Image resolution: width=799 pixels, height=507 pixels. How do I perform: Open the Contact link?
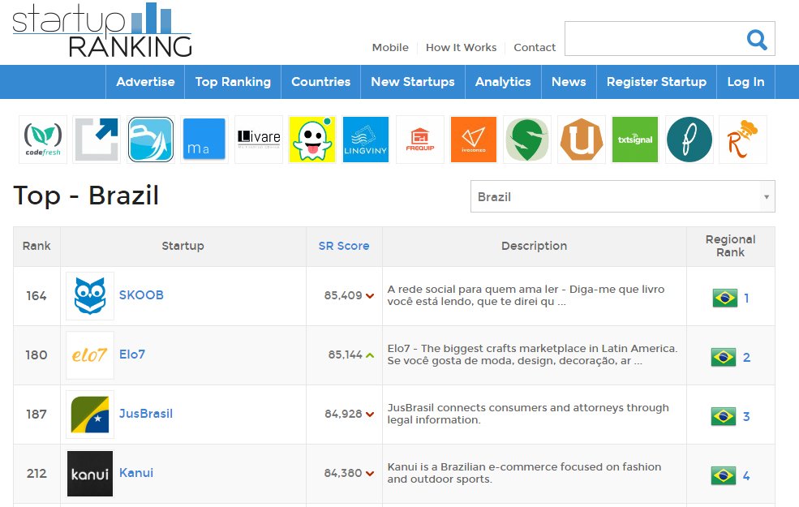click(x=535, y=47)
